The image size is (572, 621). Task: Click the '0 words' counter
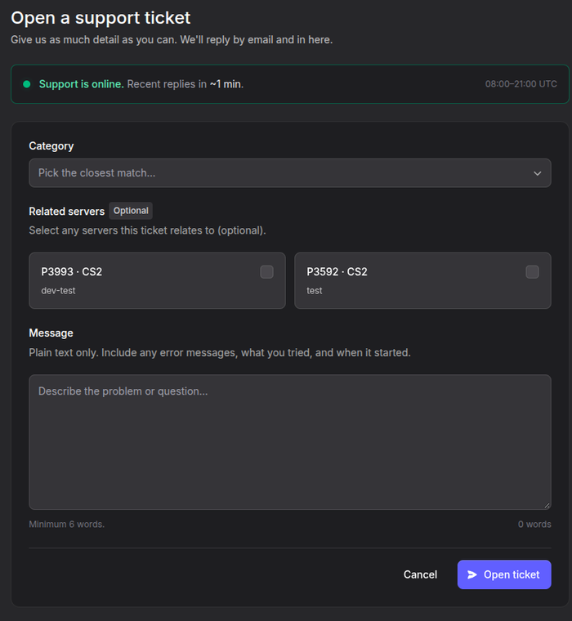[x=534, y=524]
